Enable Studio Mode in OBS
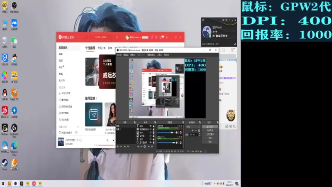The image size is (332, 187). point(210,134)
